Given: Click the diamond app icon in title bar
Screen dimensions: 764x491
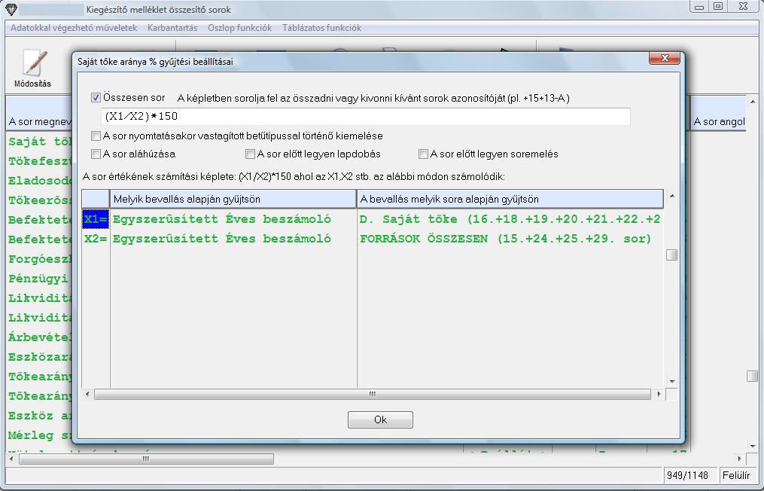Looking at the screenshot, I should 10,10.
